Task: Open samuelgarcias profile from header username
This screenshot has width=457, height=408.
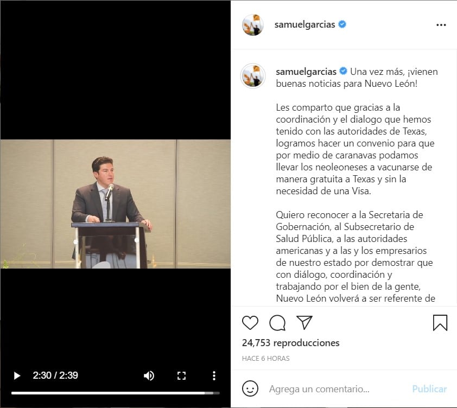Action: [304, 25]
